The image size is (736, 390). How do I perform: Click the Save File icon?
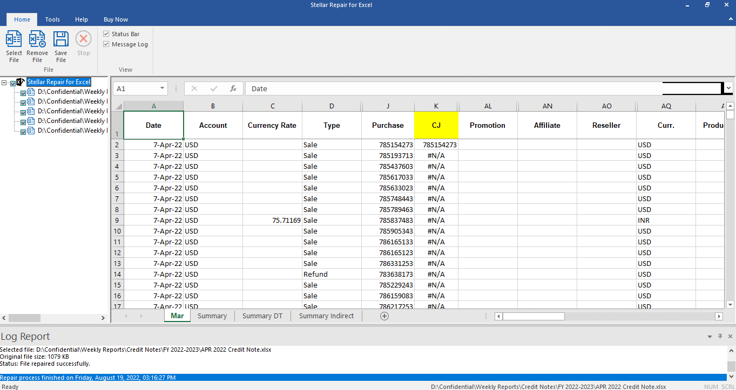coord(61,39)
